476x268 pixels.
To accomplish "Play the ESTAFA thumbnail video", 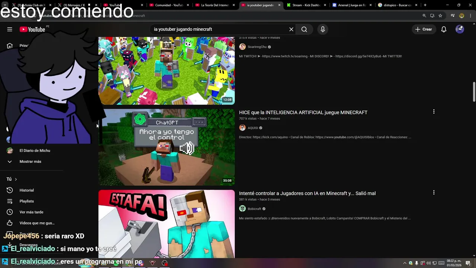I will click(x=167, y=224).
